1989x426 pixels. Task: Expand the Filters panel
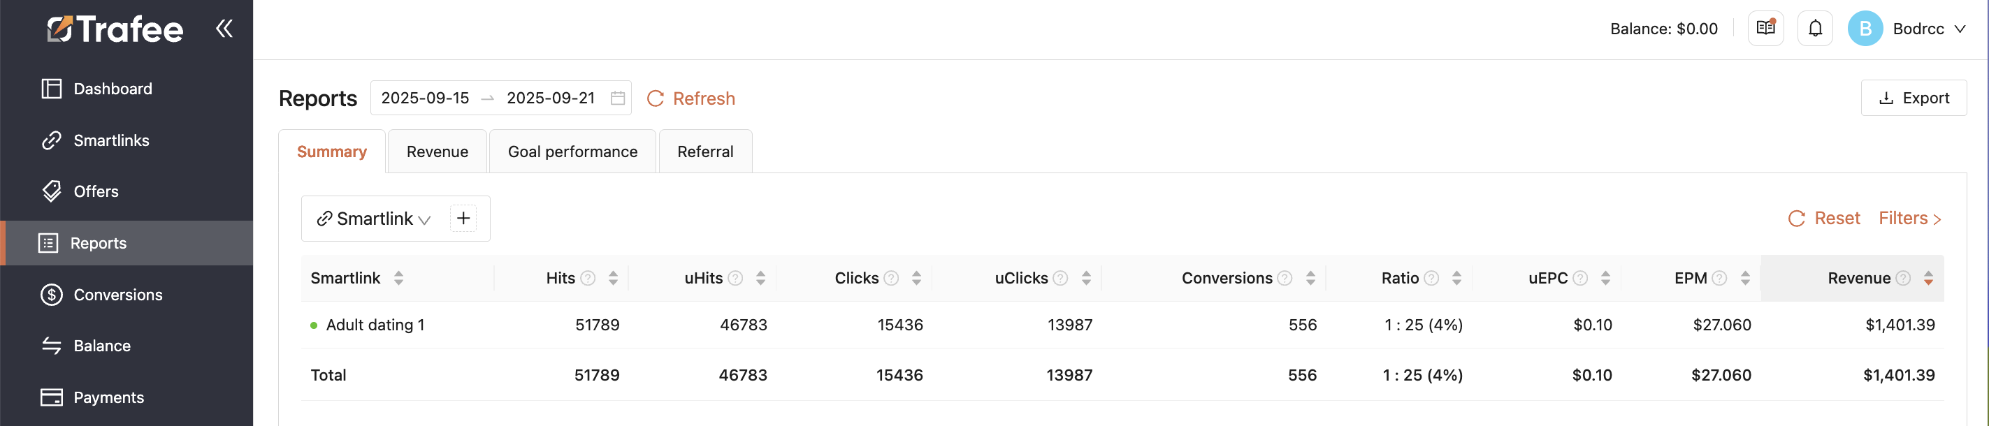tap(1909, 219)
